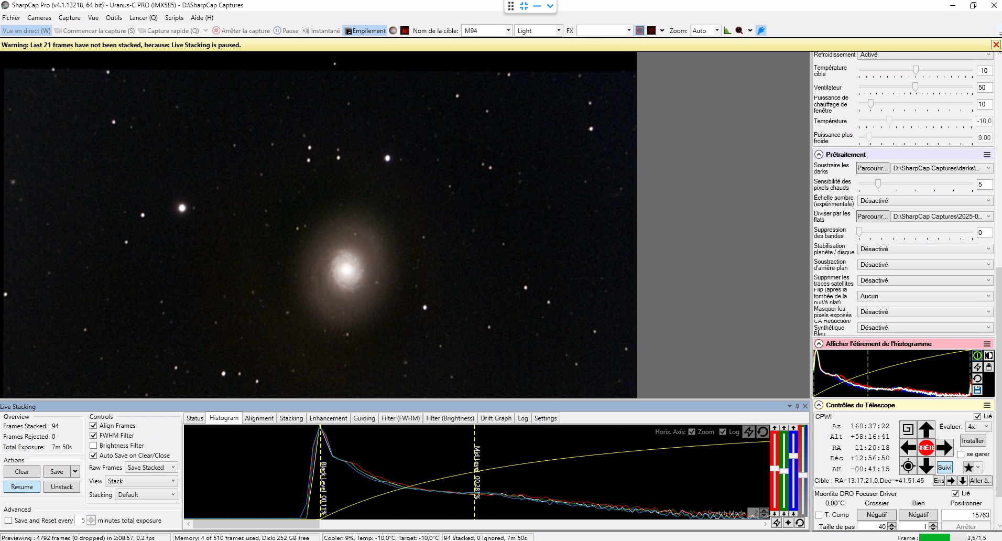Open the Scripts menu
1002x541 pixels.
click(174, 18)
